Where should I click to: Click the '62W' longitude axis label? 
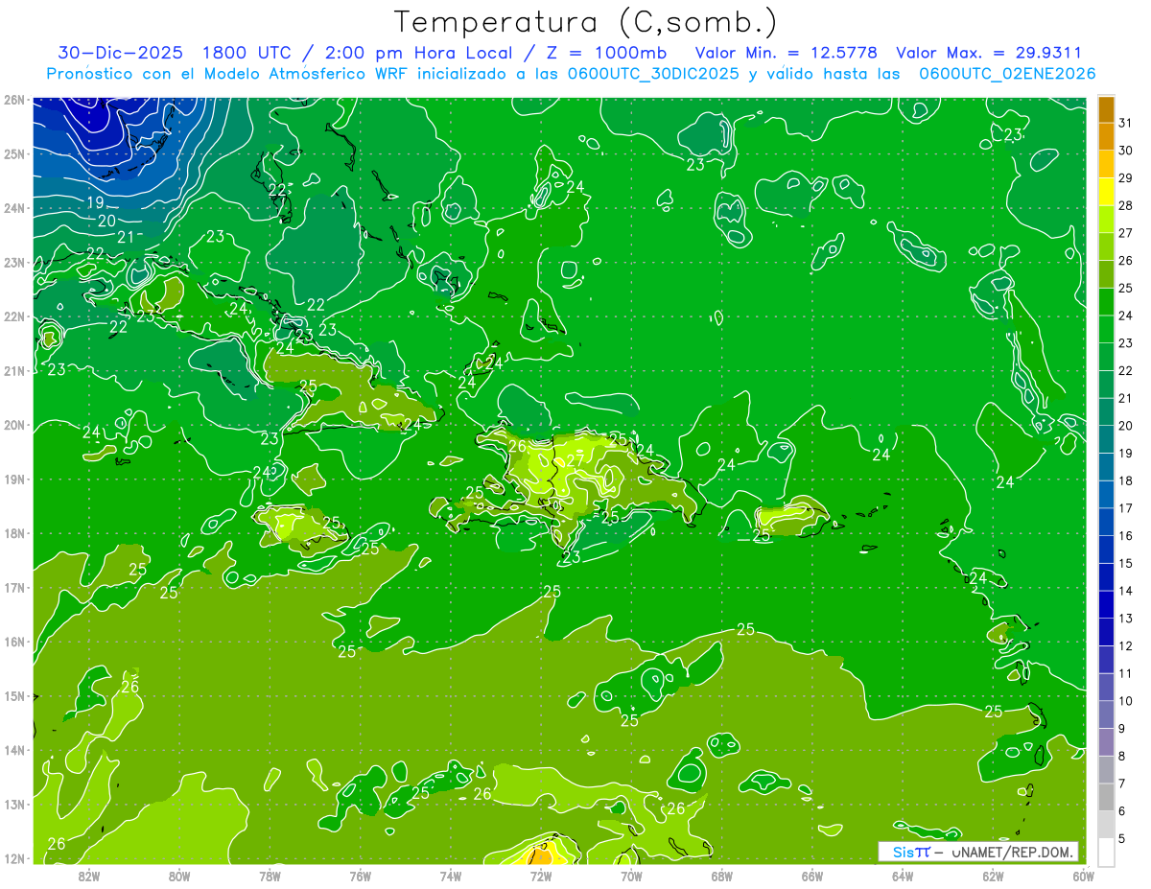[x=993, y=875]
